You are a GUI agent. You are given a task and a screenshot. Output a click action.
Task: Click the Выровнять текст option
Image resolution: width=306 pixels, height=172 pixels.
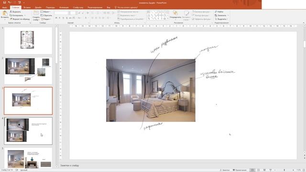(126, 15)
